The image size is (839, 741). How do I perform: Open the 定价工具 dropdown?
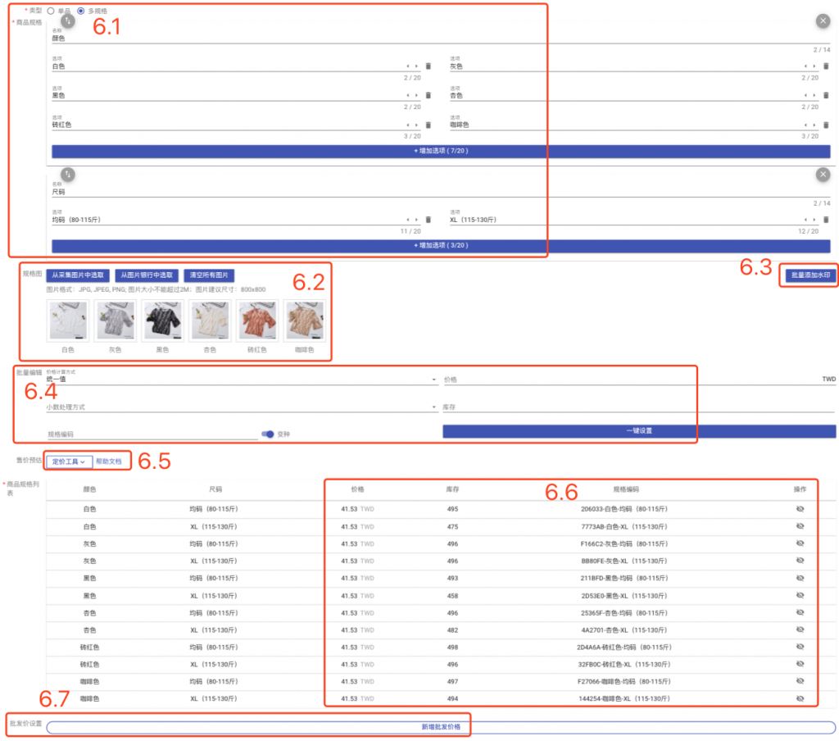pos(69,461)
